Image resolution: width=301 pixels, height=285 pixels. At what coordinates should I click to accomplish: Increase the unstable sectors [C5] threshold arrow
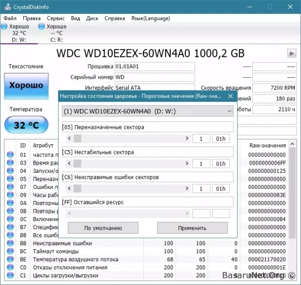187,164
